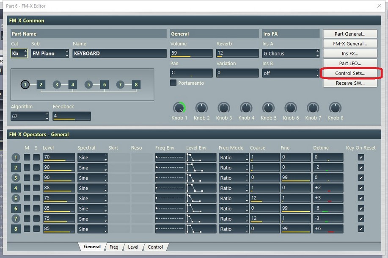Image resolution: width=388 pixels, height=258 pixels.
Task: Solo operator 1 with S toggle
Action: tap(36, 157)
